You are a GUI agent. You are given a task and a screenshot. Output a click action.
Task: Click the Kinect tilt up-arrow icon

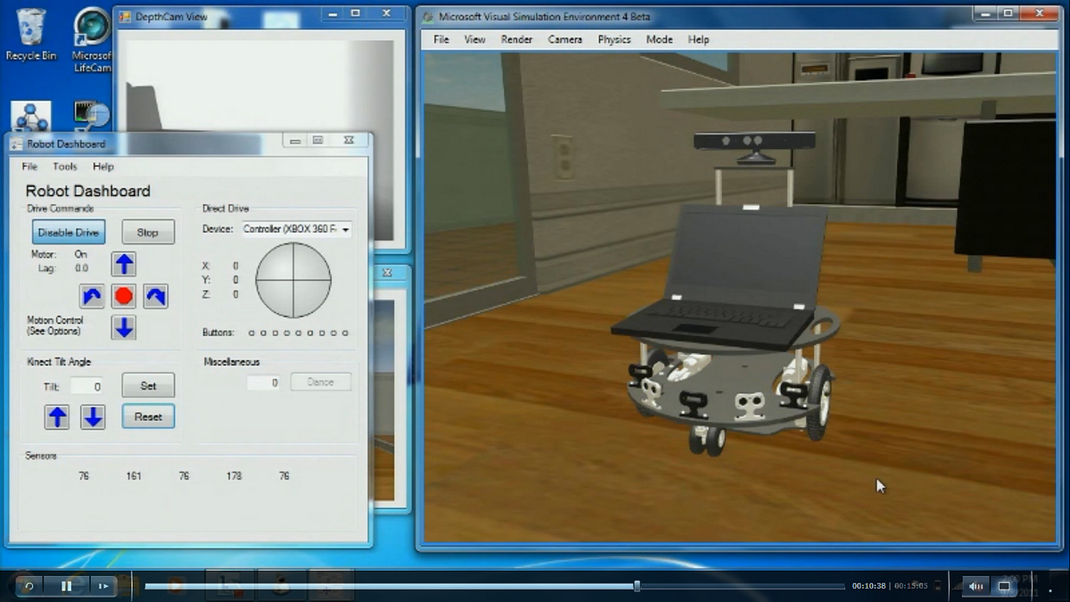click(x=57, y=416)
